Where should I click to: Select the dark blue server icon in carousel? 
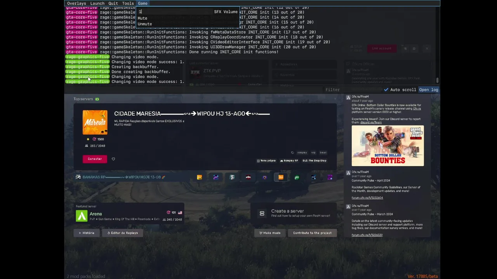tap(313, 177)
